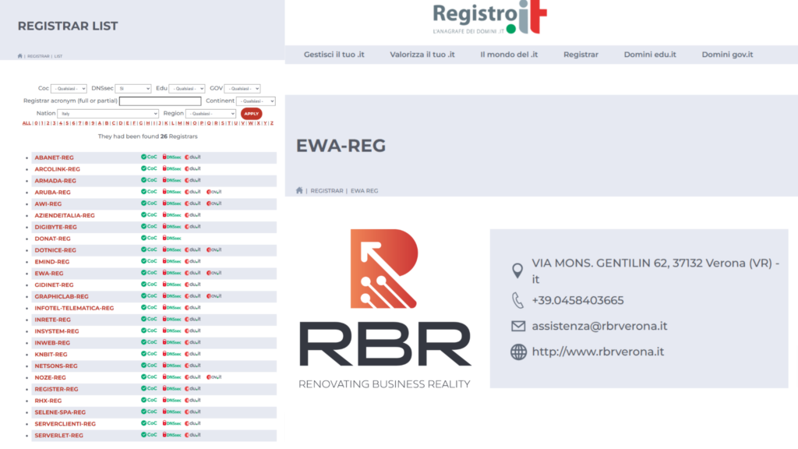The width and height of the screenshot is (798, 449).
Task: Click the DNSsec badge in DONAT-REG row
Action: click(172, 238)
